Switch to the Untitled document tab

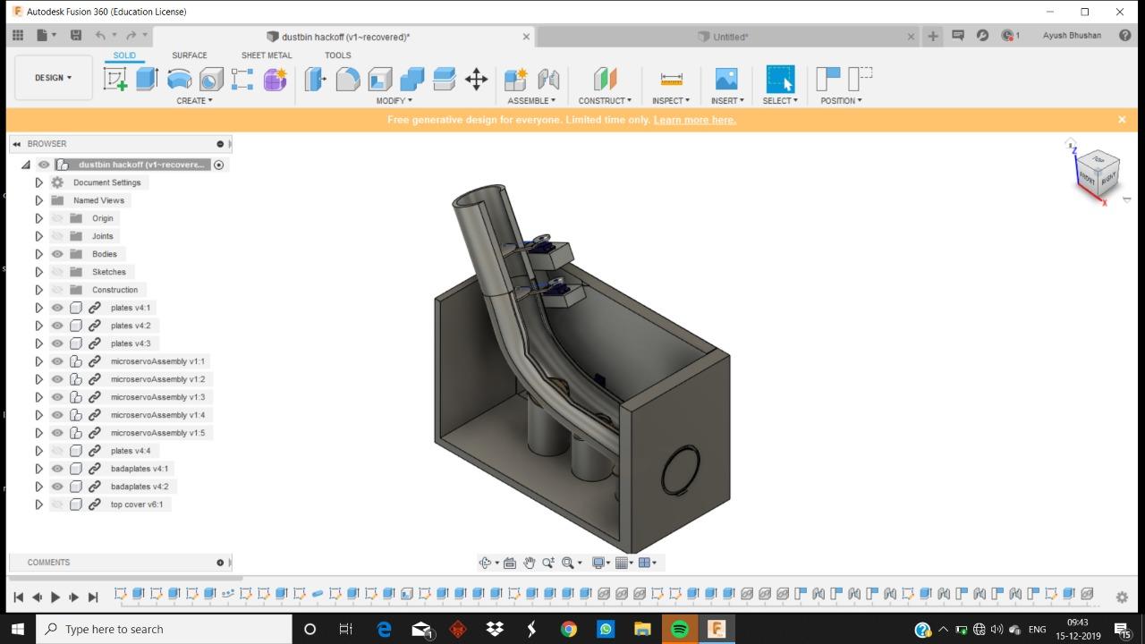(x=730, y=37)
